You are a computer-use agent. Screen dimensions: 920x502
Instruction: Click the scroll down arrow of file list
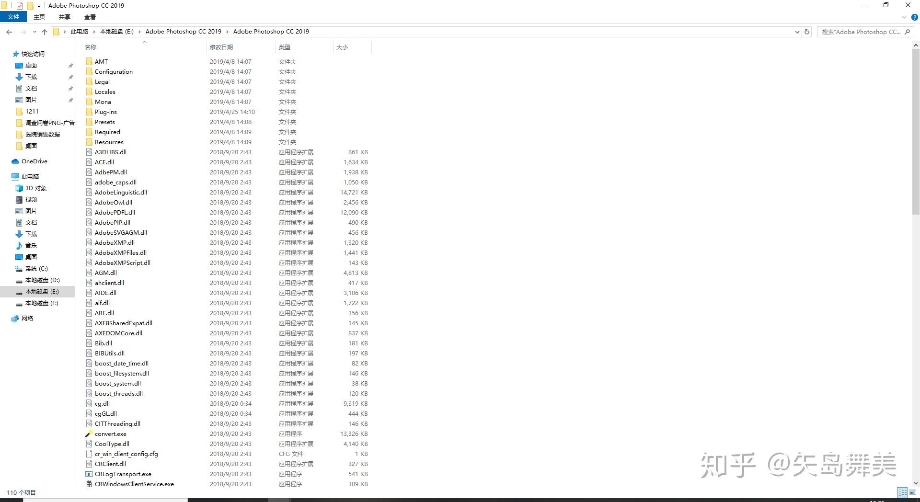click(x=916, y=483)
